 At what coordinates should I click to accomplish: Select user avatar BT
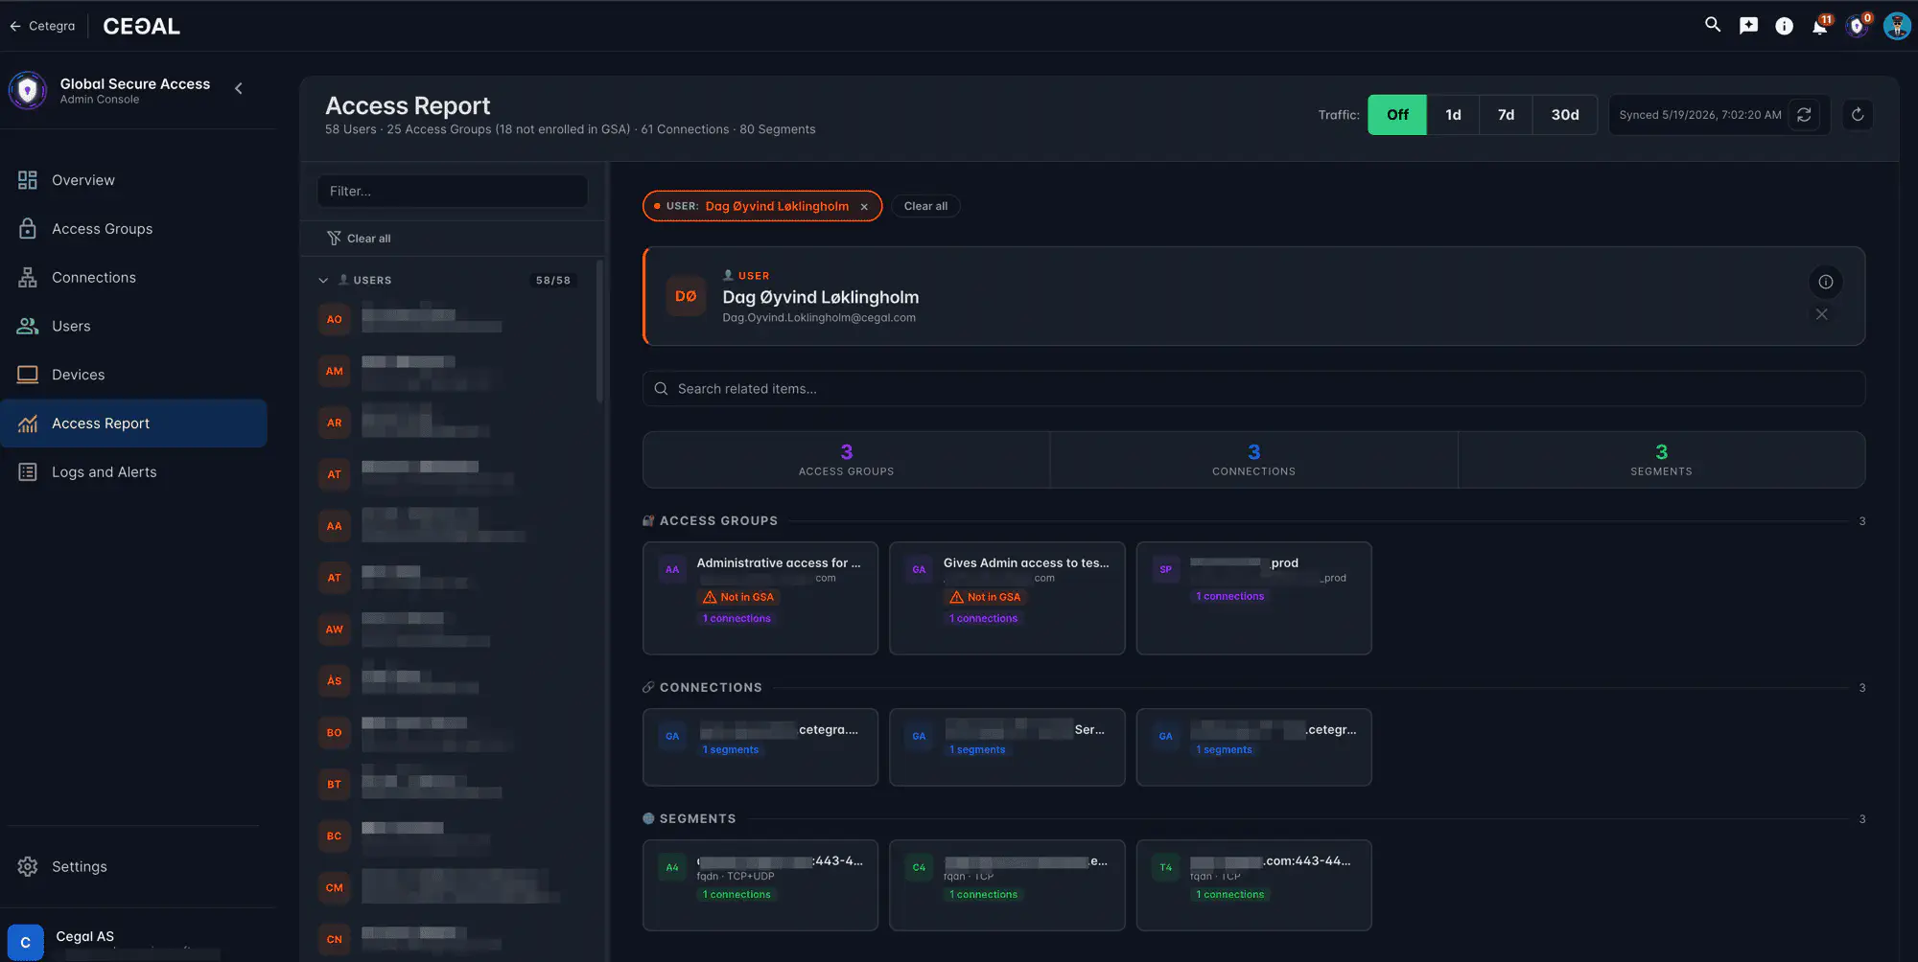(334, 785)
